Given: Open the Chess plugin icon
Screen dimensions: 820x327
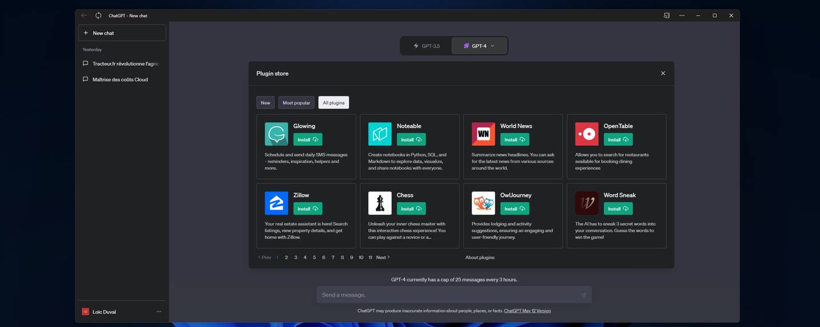Looking at the screenshot, I should tap(380, 203).
